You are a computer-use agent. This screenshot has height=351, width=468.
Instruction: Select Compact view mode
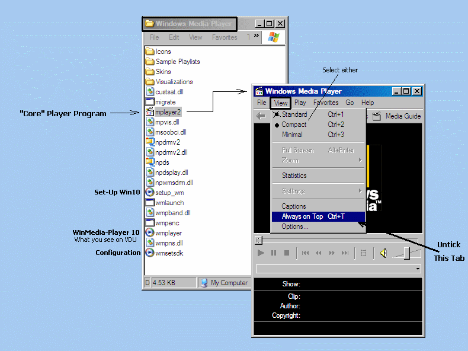[x=319, y=125]
